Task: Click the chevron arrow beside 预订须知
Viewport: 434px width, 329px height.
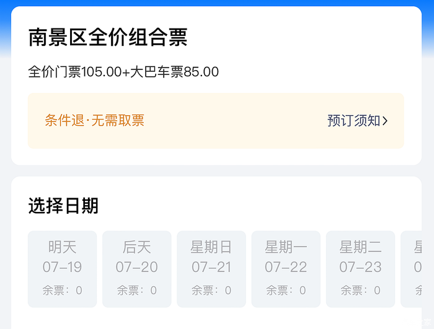Action: (385, 121)
